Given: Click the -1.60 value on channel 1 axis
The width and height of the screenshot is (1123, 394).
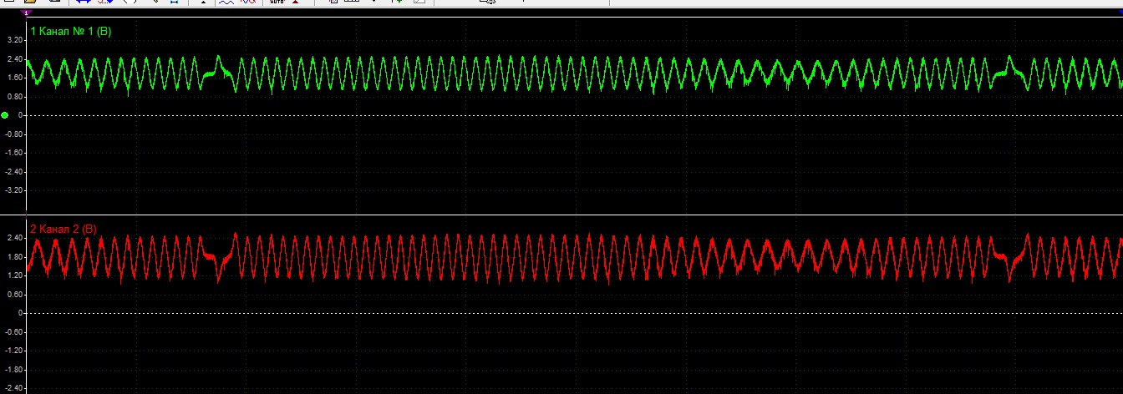Looking at the screenshot, I should click(x=13, y=153).
